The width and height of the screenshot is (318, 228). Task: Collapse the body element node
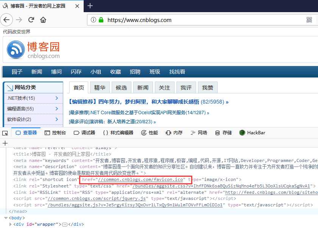[x=6, y=218]
